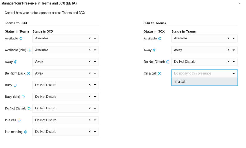
Task: Expand Available (idle) status dropdown
Action: 95,50
